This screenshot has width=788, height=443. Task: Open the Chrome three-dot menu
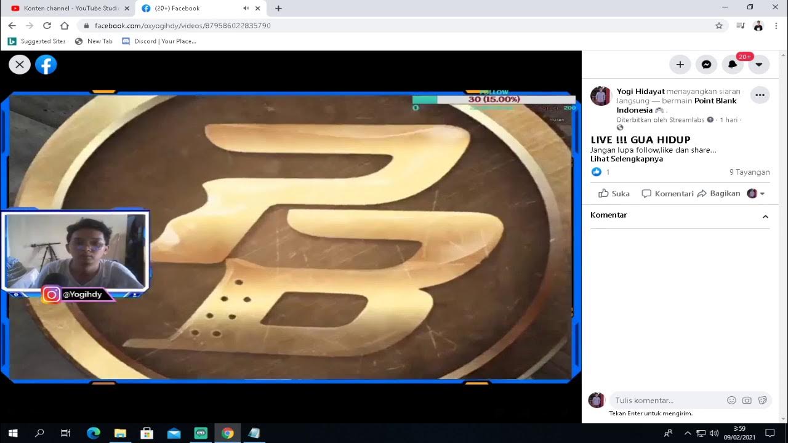776,26
